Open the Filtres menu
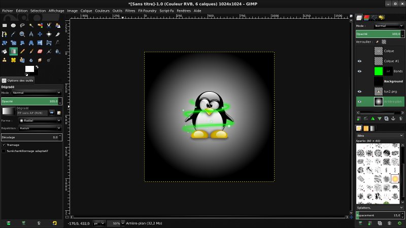This screenshot has width=406, height=228. pyautogui.click(x=130, y=11)
